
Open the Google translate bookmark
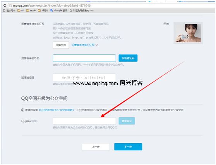tap(59, 10)
